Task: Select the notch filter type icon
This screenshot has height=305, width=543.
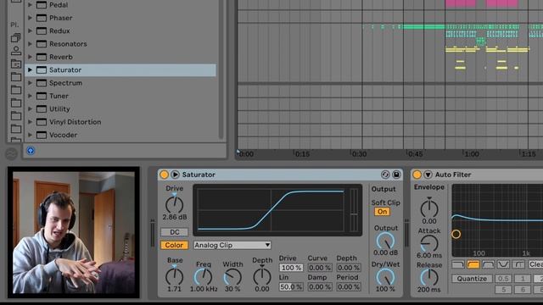Action: point(503,264)
